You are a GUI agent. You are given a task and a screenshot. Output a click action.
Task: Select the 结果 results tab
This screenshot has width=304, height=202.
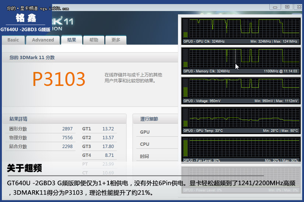coord(71,40)
